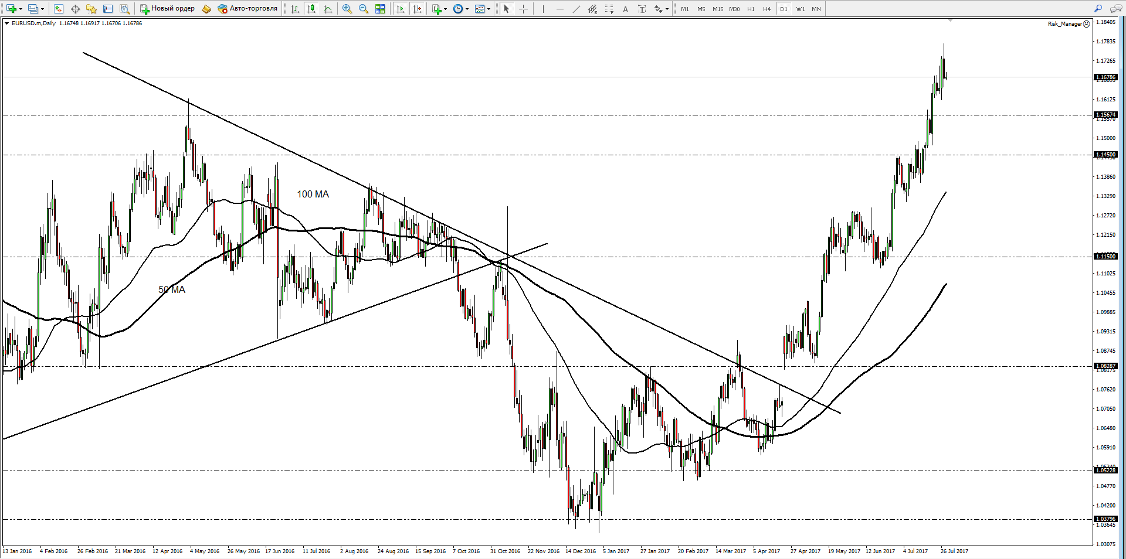Draw a horizontal line tool
This screenshot has width=1126, height=559.
pos(559,9)
